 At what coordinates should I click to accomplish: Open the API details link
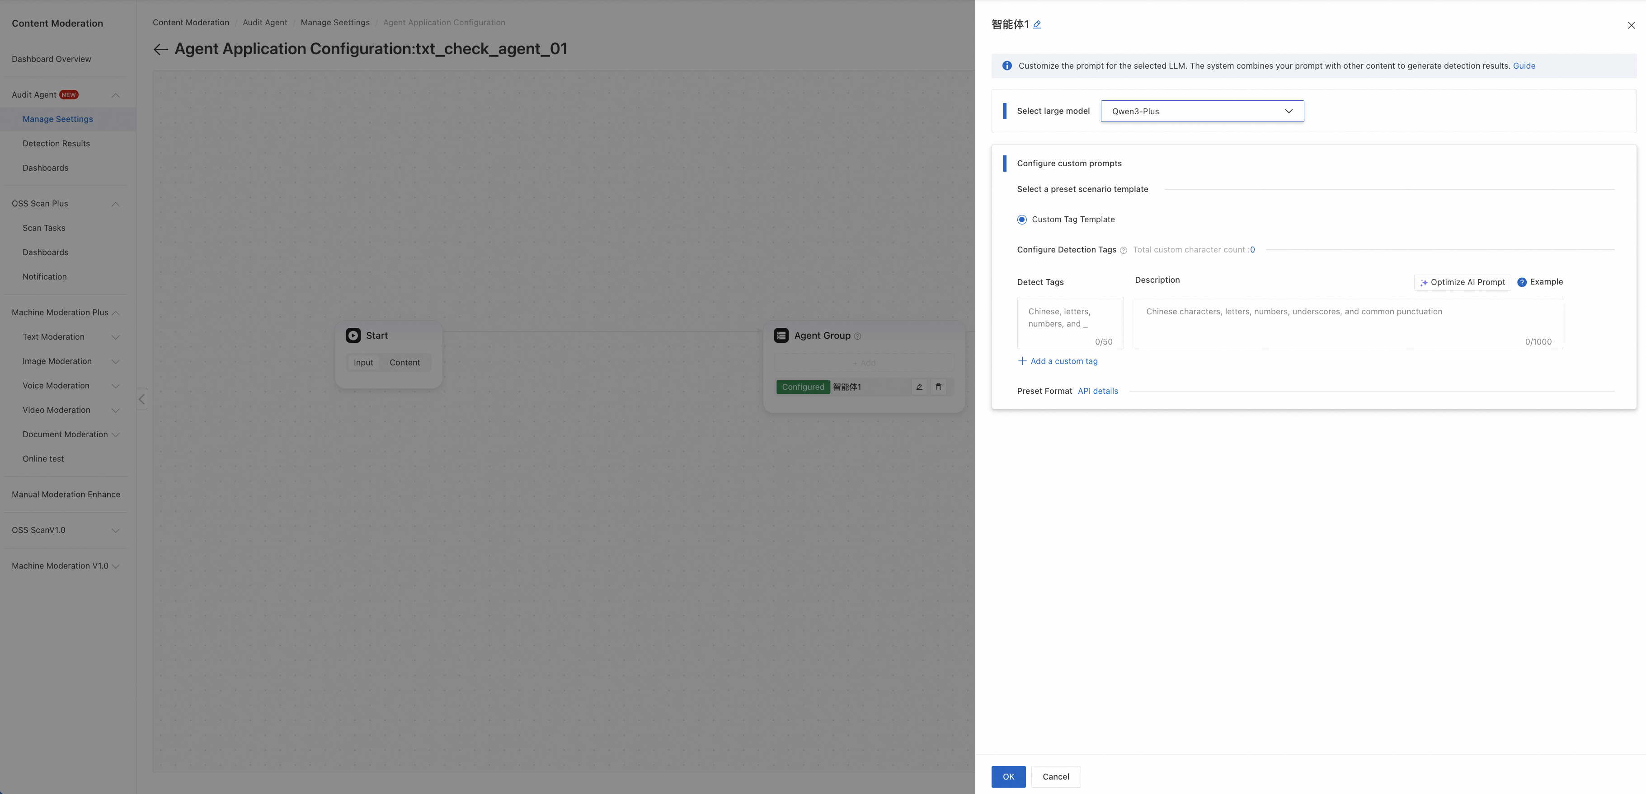pos(1098,391)
